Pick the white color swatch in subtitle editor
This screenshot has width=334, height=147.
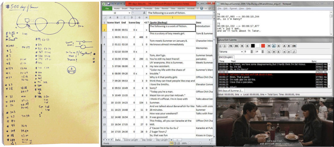(258, 46)
